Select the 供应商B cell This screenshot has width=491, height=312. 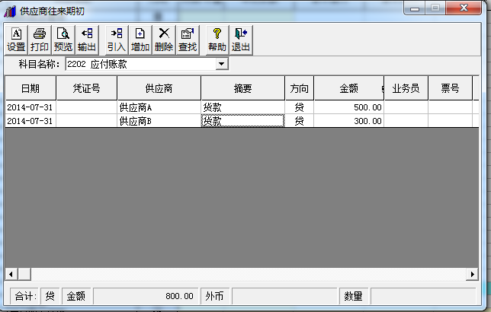coord(159,121)
